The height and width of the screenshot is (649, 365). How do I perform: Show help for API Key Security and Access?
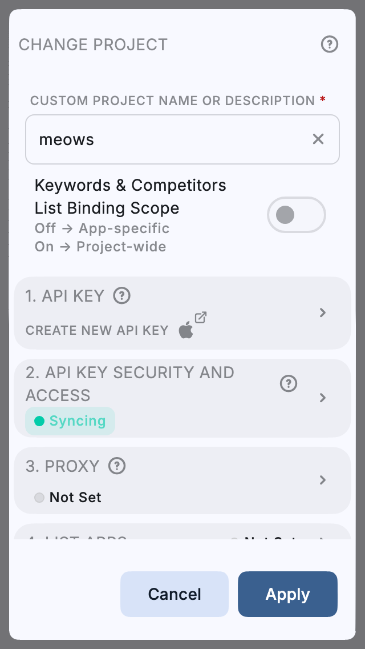(x=289, y=384)
